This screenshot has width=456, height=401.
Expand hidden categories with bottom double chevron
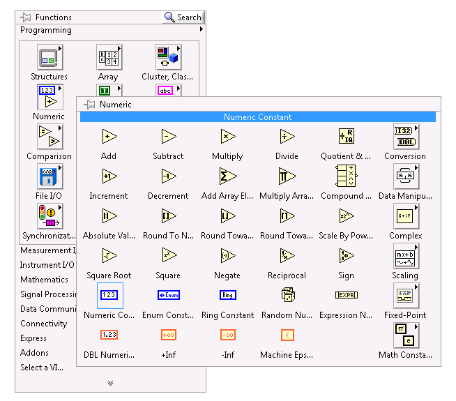(x=110, y=383)
